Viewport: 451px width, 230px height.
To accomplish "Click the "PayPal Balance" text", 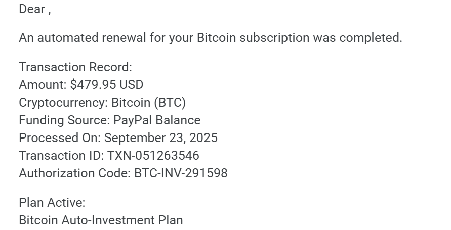I will click(x=157, y=120).
